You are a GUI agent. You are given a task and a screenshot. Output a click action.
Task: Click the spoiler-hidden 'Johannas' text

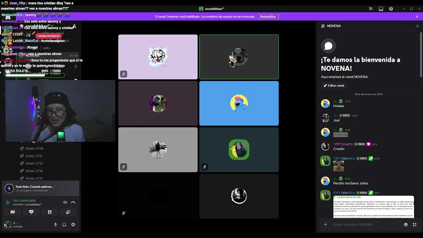[x=340, y=135]
